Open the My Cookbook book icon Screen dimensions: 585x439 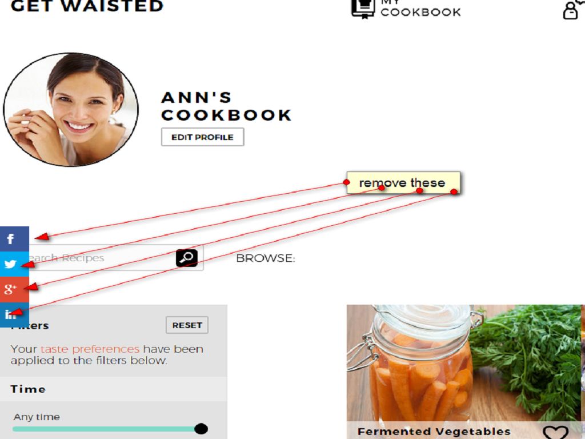[x=363, y=8]
